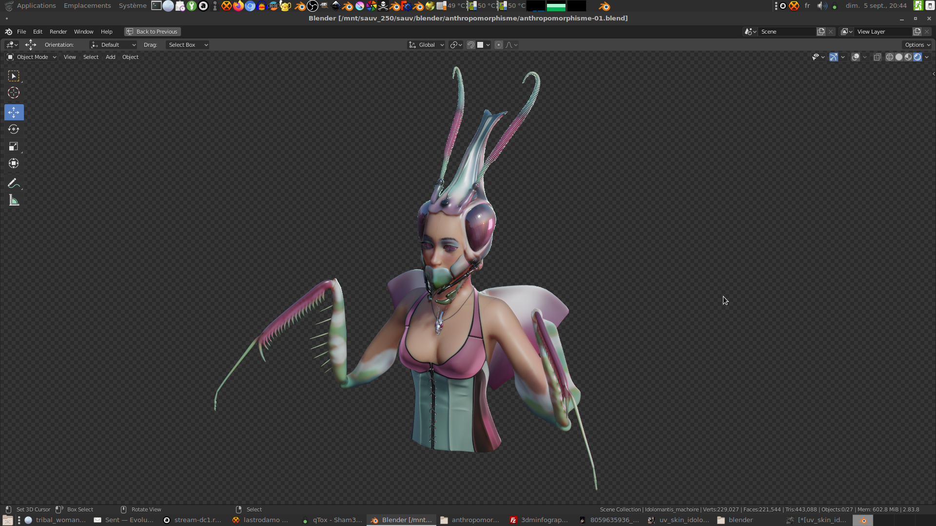Open snapping options dropdown
936x526 pixels.
[484, 45]
